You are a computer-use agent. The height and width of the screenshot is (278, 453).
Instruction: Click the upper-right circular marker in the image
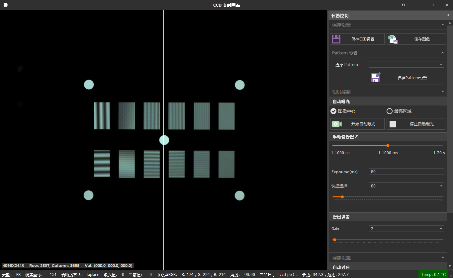(240, 85)
